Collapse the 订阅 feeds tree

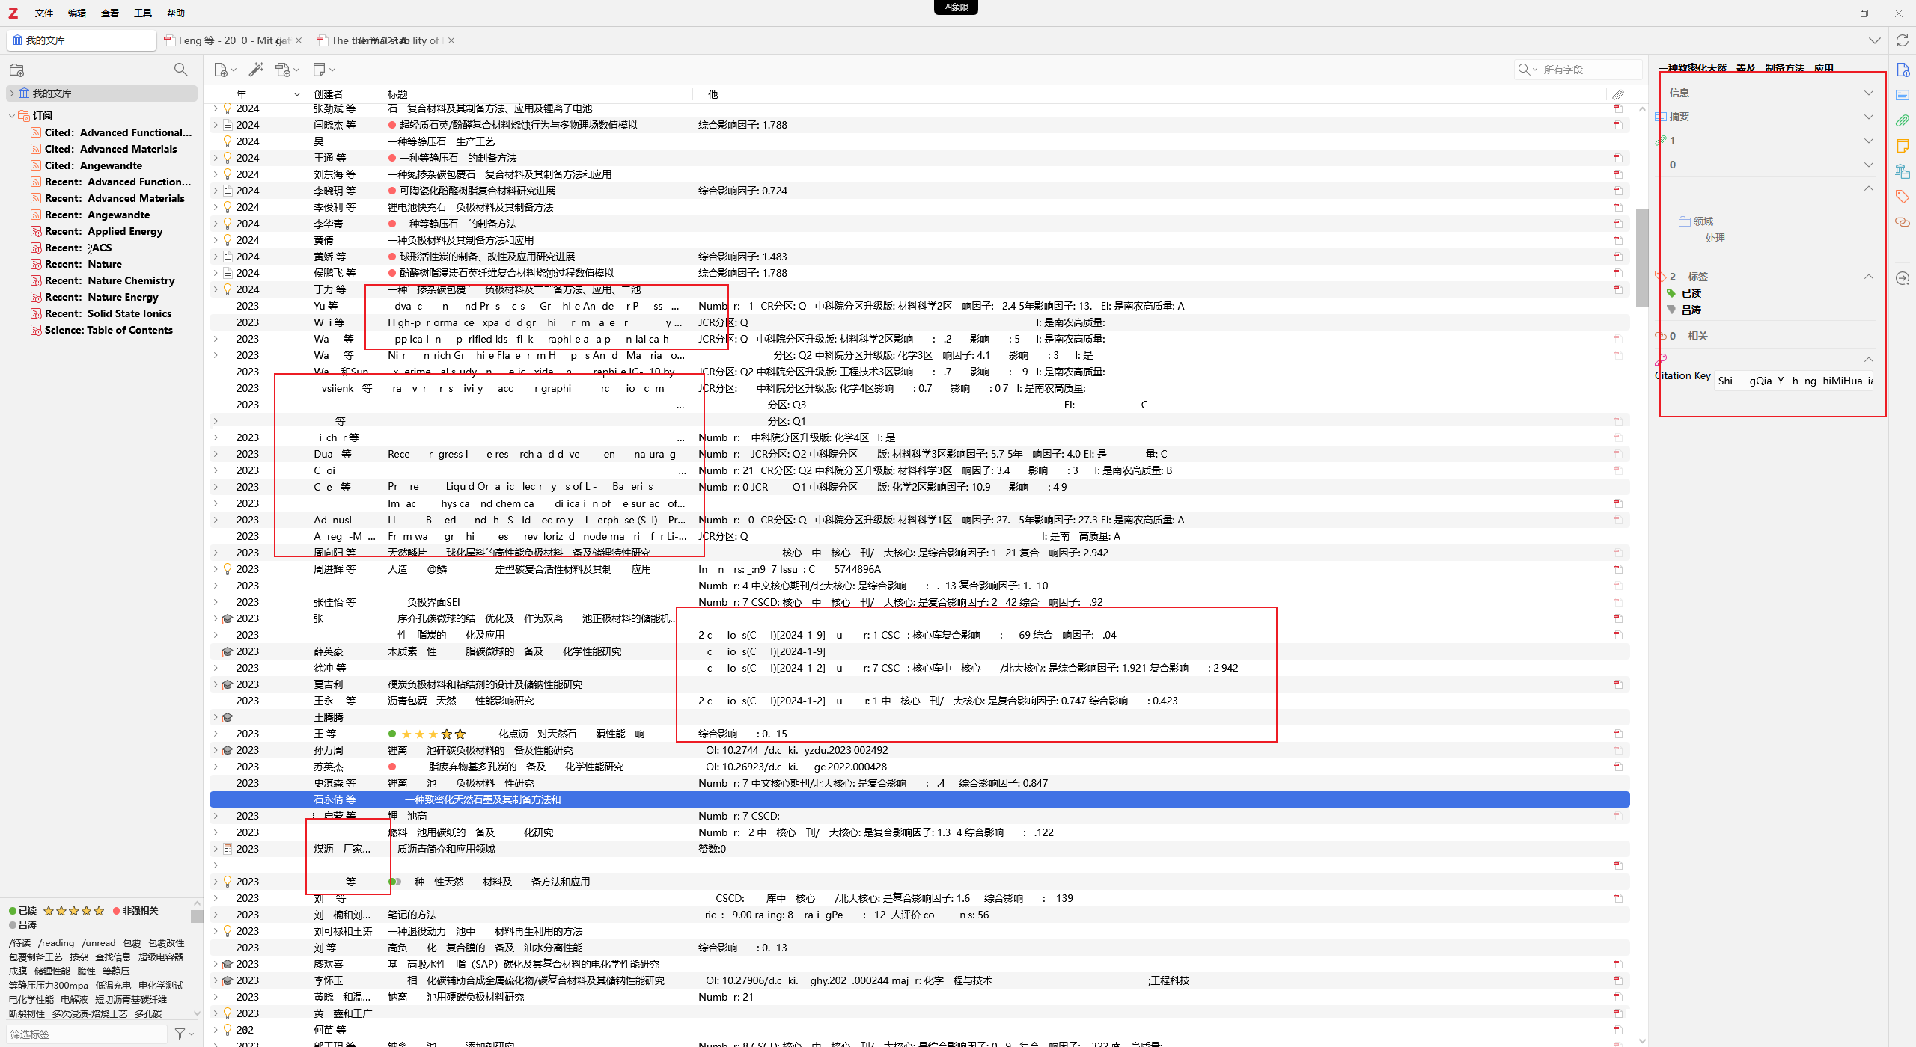[x=12, y=116]
